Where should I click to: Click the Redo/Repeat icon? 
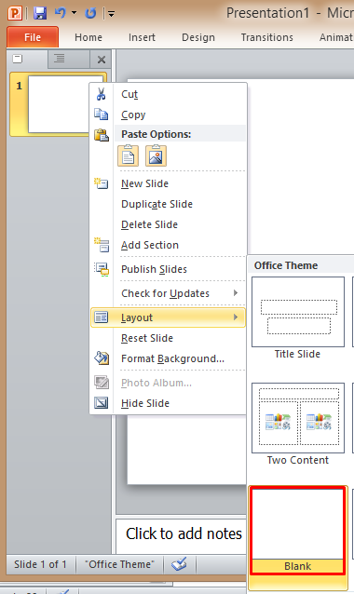(x=90, y=13)
